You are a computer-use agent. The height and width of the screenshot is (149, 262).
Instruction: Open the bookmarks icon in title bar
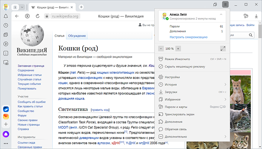tap(215, 4)
